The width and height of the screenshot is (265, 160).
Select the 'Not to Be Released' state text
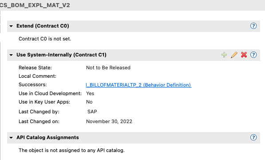pos(108,68)
